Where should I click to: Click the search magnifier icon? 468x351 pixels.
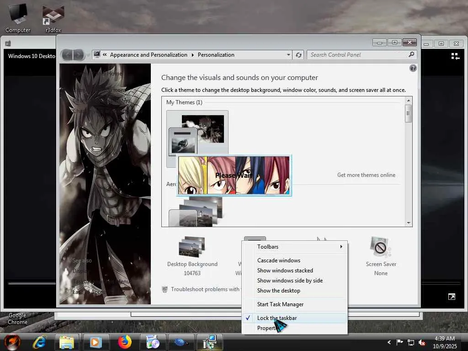(411, 54)
